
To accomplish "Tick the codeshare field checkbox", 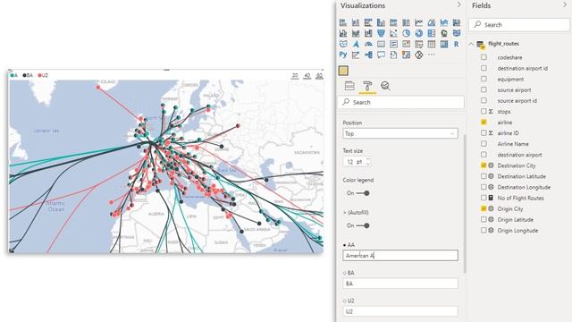I will [484, 57].
